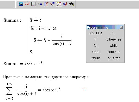Open the Graph toolbar icon

[x=27, y=4]
